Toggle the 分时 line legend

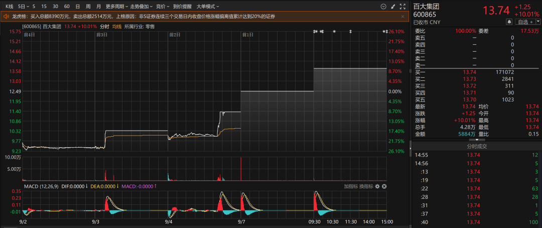(x=104, y=26)
